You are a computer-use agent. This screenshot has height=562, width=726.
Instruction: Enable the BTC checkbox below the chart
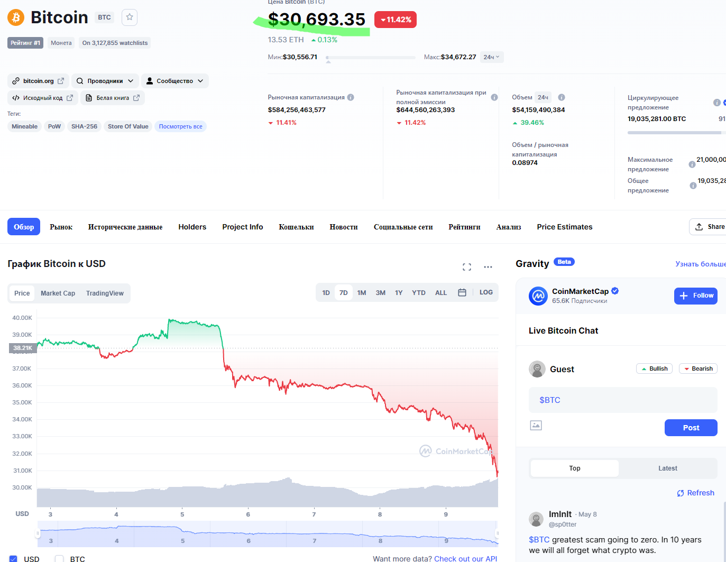click(59, 559)
